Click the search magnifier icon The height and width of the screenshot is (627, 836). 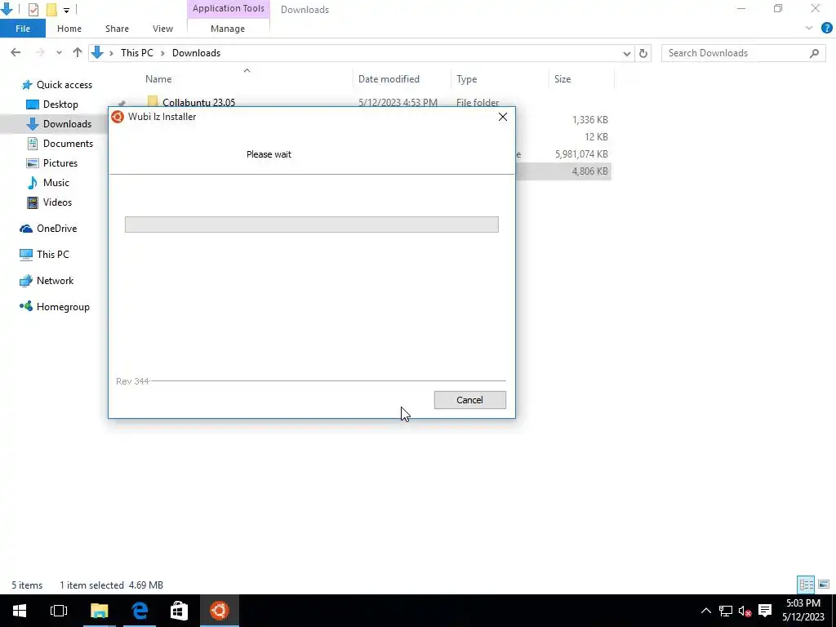(814, 53)
